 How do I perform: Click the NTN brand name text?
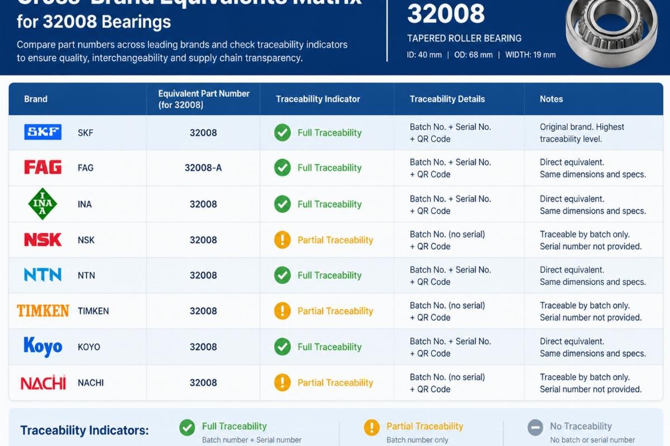(x=86, y=275)
